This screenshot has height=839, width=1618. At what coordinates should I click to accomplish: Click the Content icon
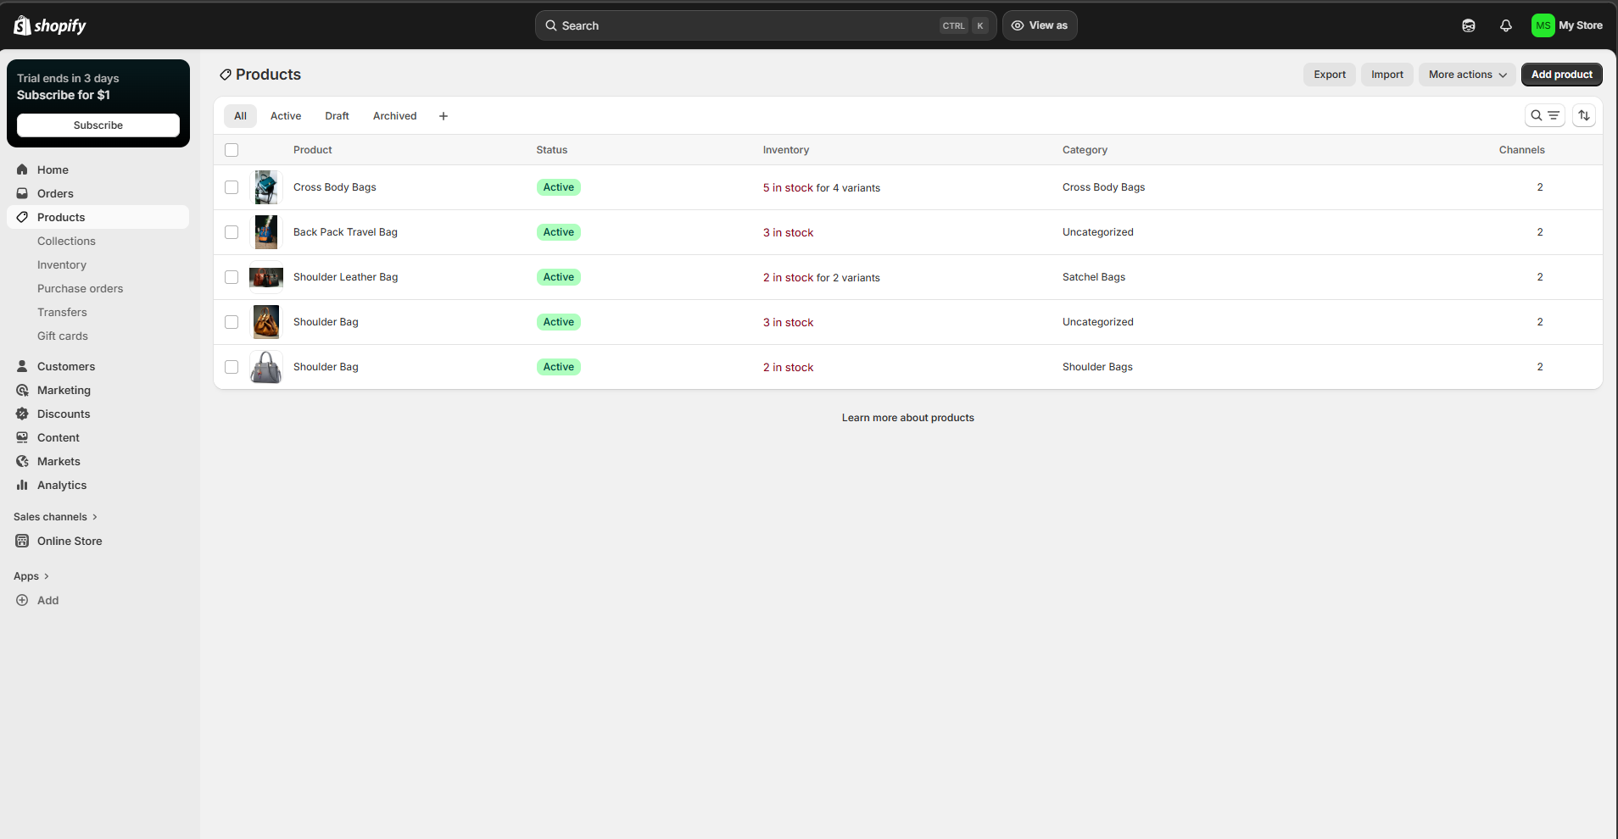(22, 437)
